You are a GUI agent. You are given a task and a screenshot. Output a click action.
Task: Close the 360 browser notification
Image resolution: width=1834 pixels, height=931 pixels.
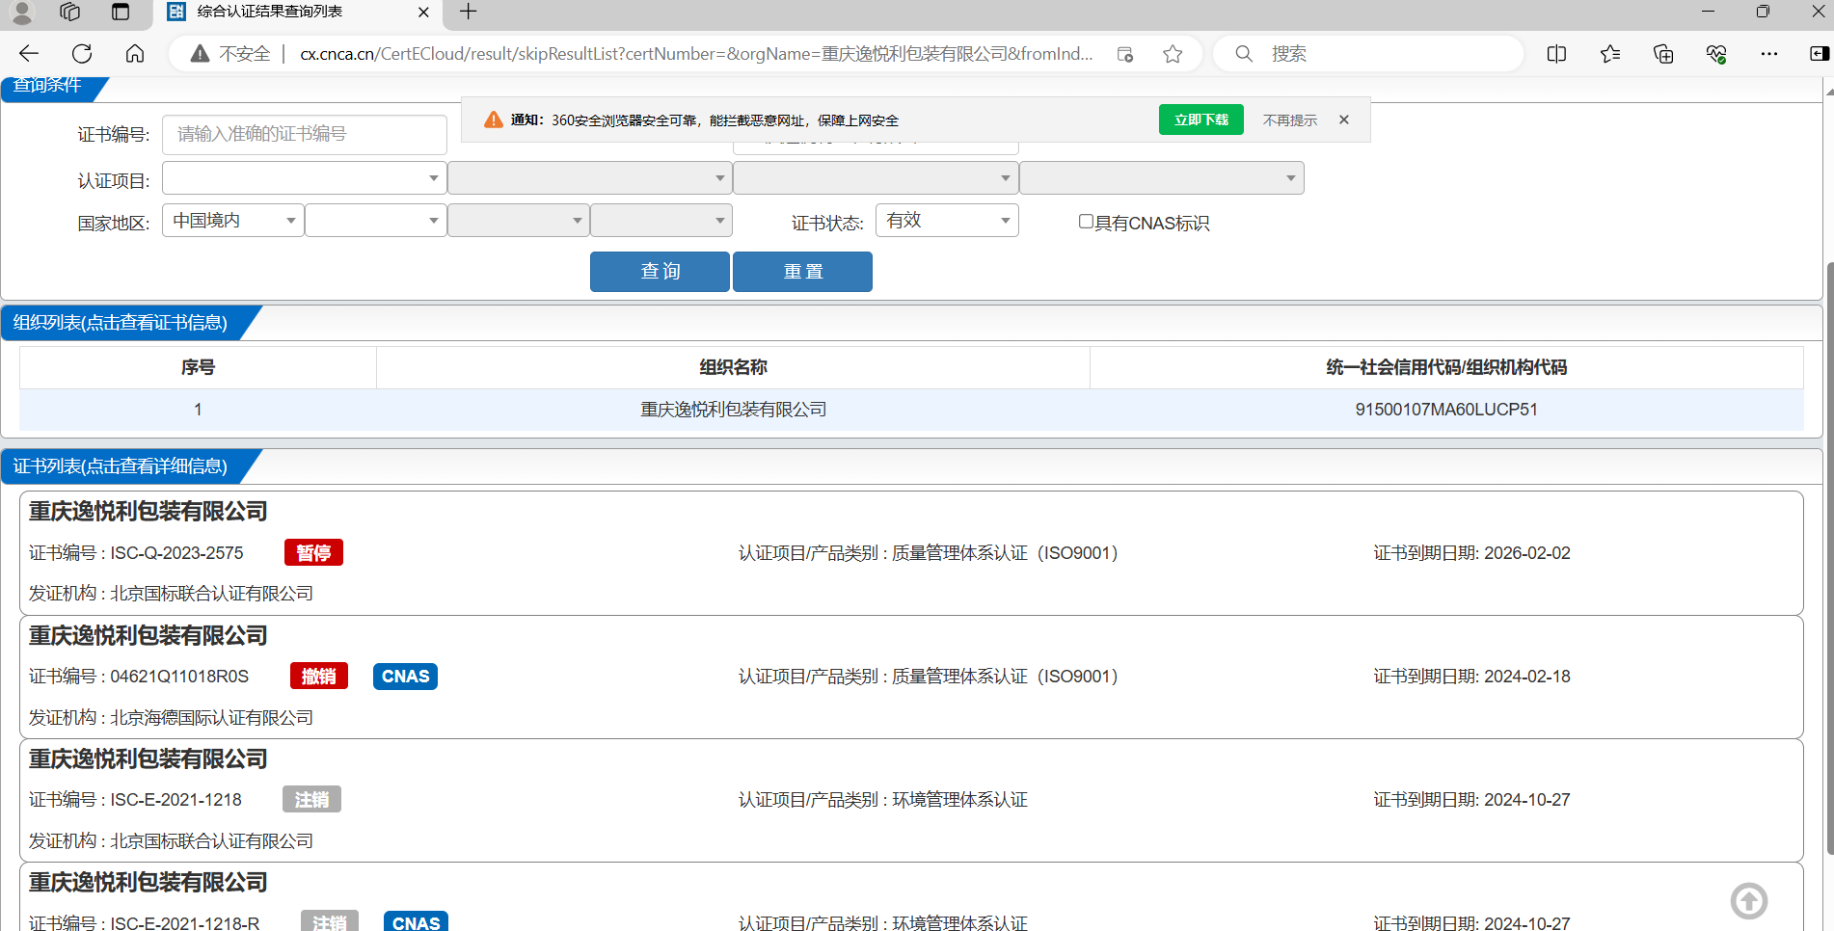tap(1344, 120)
